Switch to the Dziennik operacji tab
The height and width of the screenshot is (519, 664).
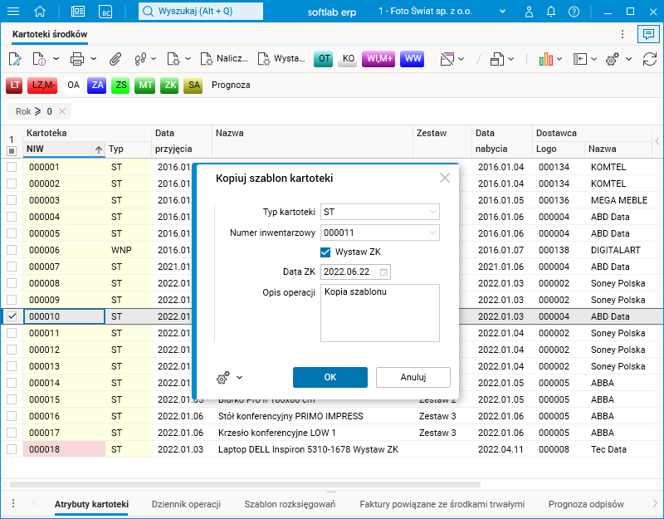tap(186, 504)
